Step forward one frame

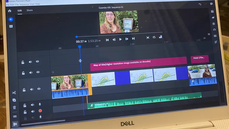[x=127, y=39]
